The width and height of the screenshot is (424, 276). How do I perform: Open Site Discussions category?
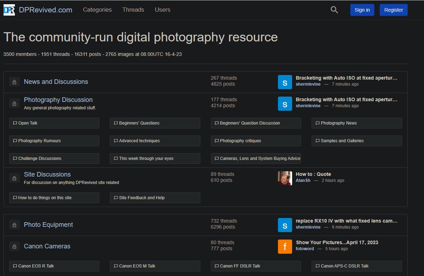click(47, 174)
